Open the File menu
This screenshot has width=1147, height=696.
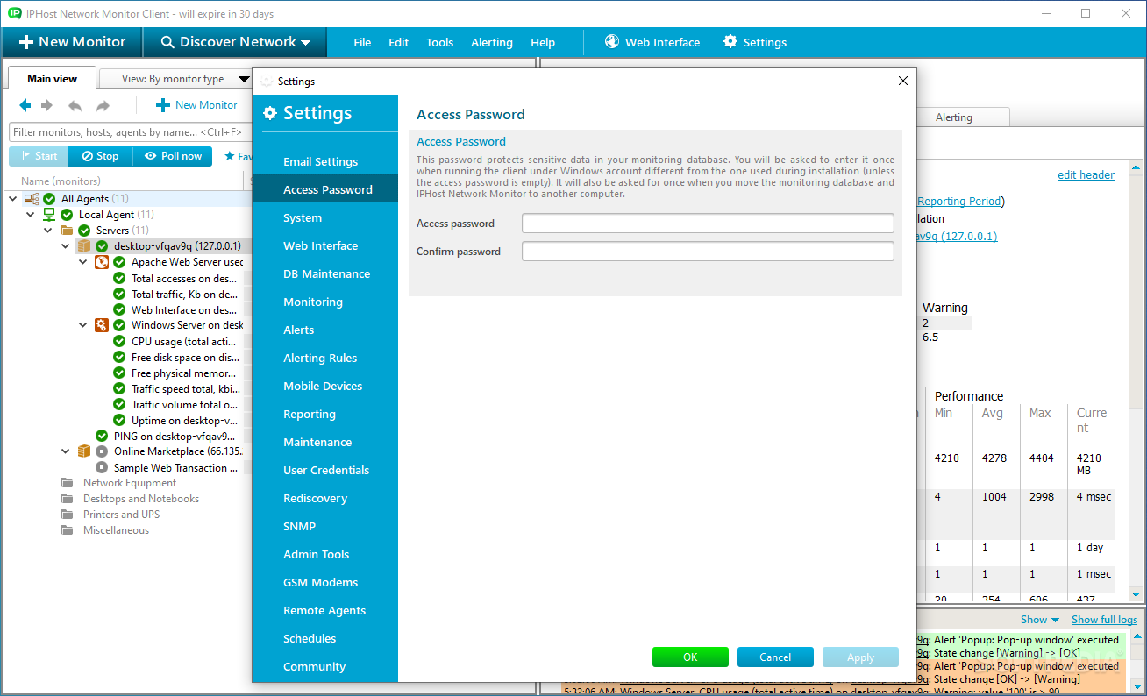coord(362,42)
